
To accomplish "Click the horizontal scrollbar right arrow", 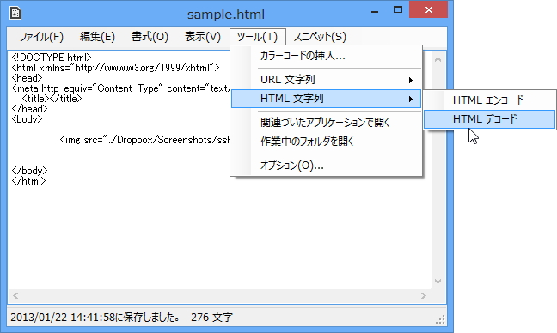I will (423, 295).
